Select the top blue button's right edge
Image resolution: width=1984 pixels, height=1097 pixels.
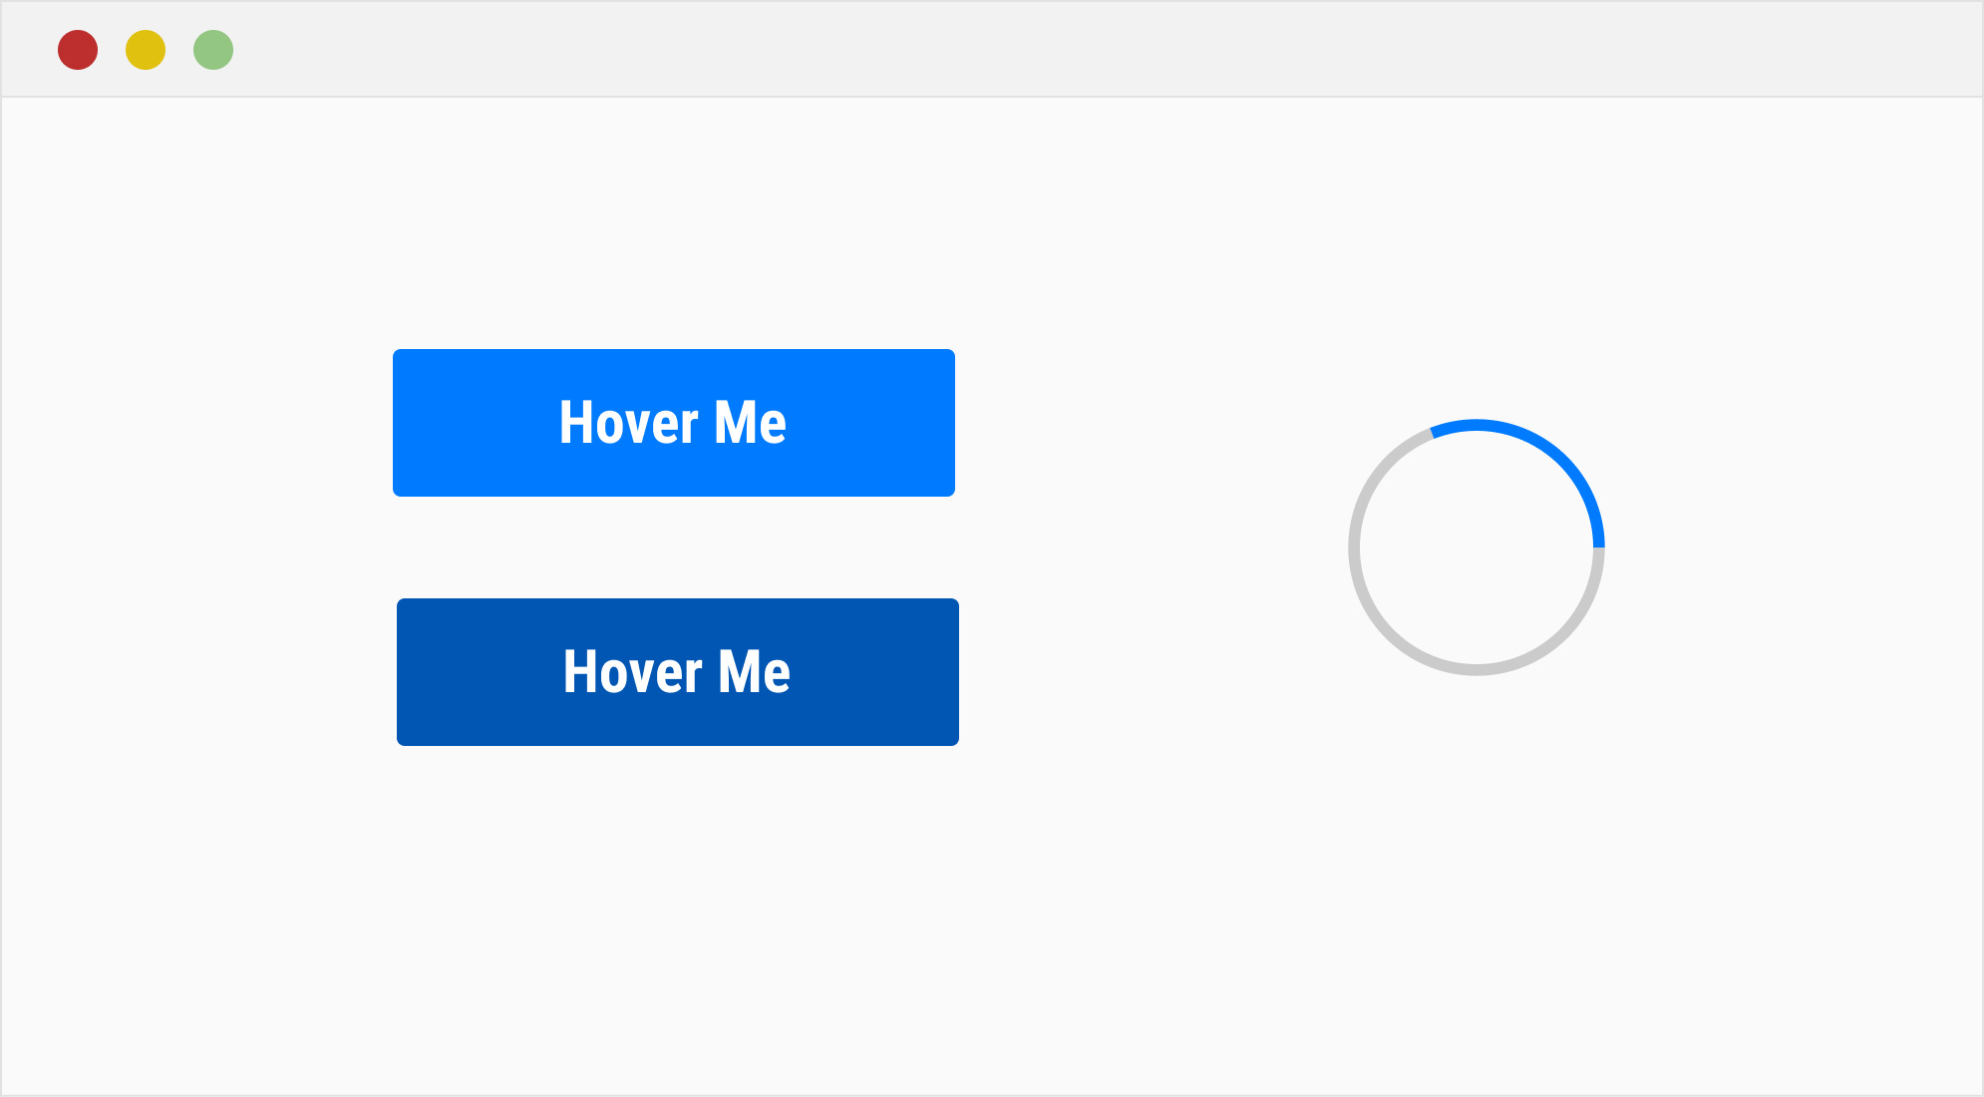point(950,423)
